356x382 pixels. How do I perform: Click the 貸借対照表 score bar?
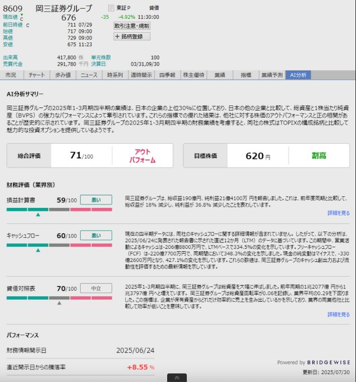[59, 298]
